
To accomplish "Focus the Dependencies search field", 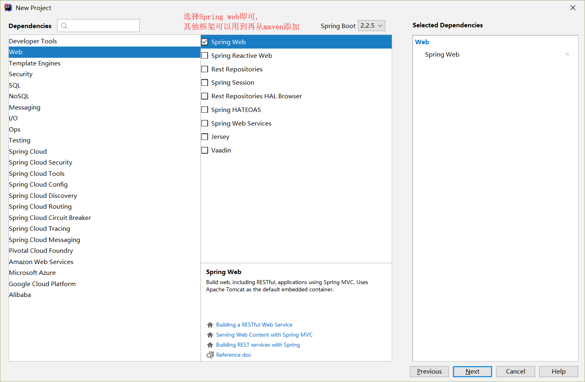I will pos(99,26).
